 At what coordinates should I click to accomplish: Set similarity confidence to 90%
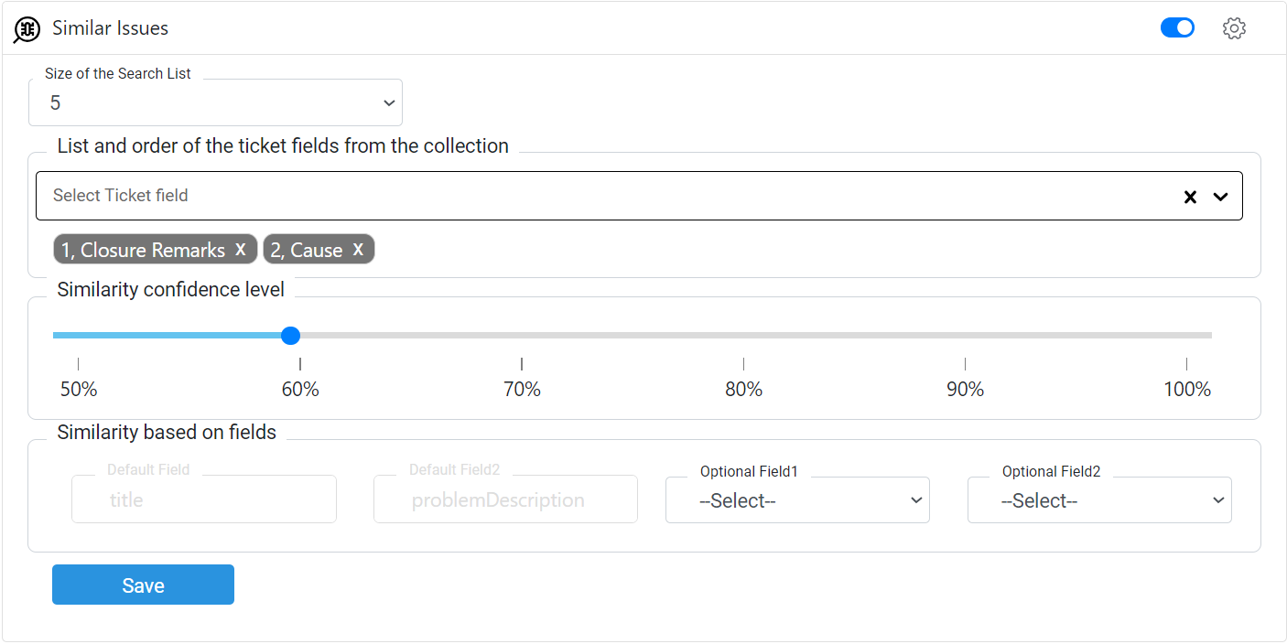(965, 336)
